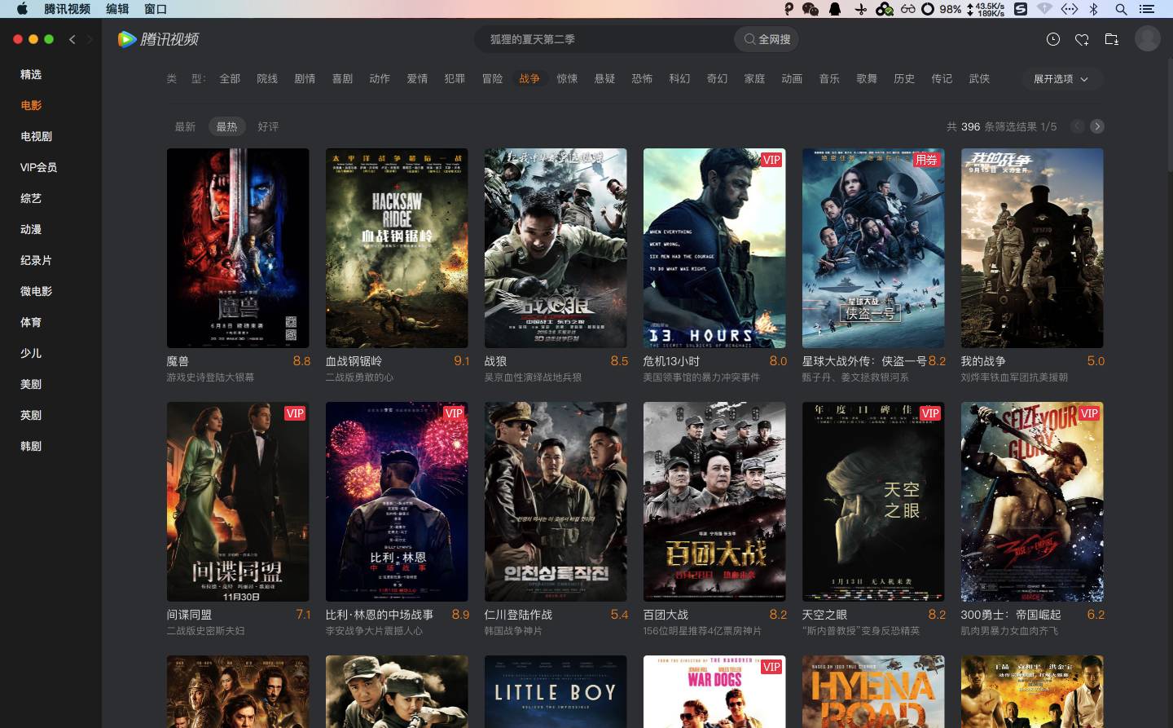Sort by 最新
Screen dimensions: 1173x728
click(x=186, y=126)
